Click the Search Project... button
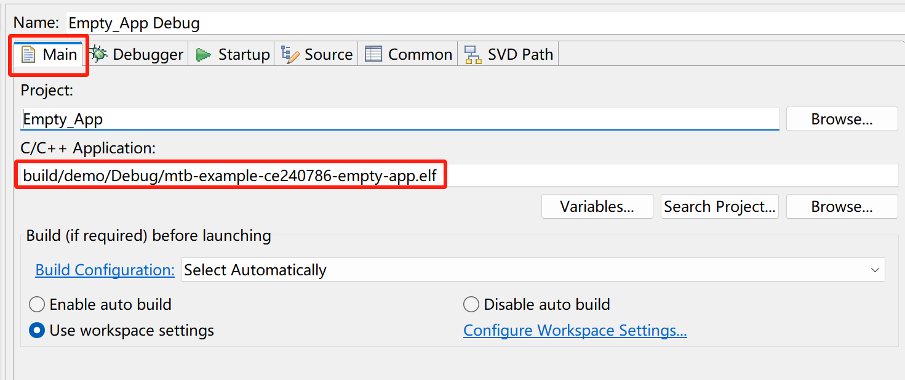This screenshot has width=905, height=380. [x=719, y=206]
